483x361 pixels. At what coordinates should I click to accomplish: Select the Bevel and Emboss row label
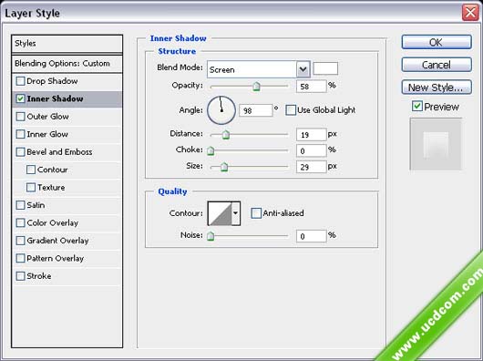(59, 152)
